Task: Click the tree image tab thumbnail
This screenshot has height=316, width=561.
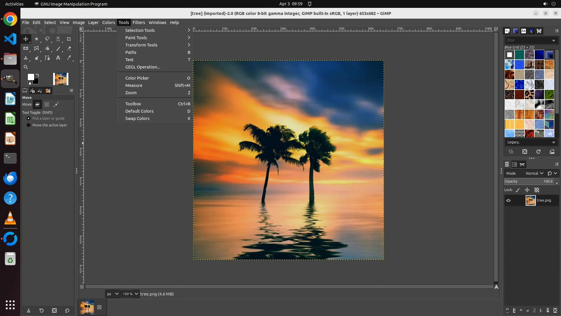Action: click(87, 307)
